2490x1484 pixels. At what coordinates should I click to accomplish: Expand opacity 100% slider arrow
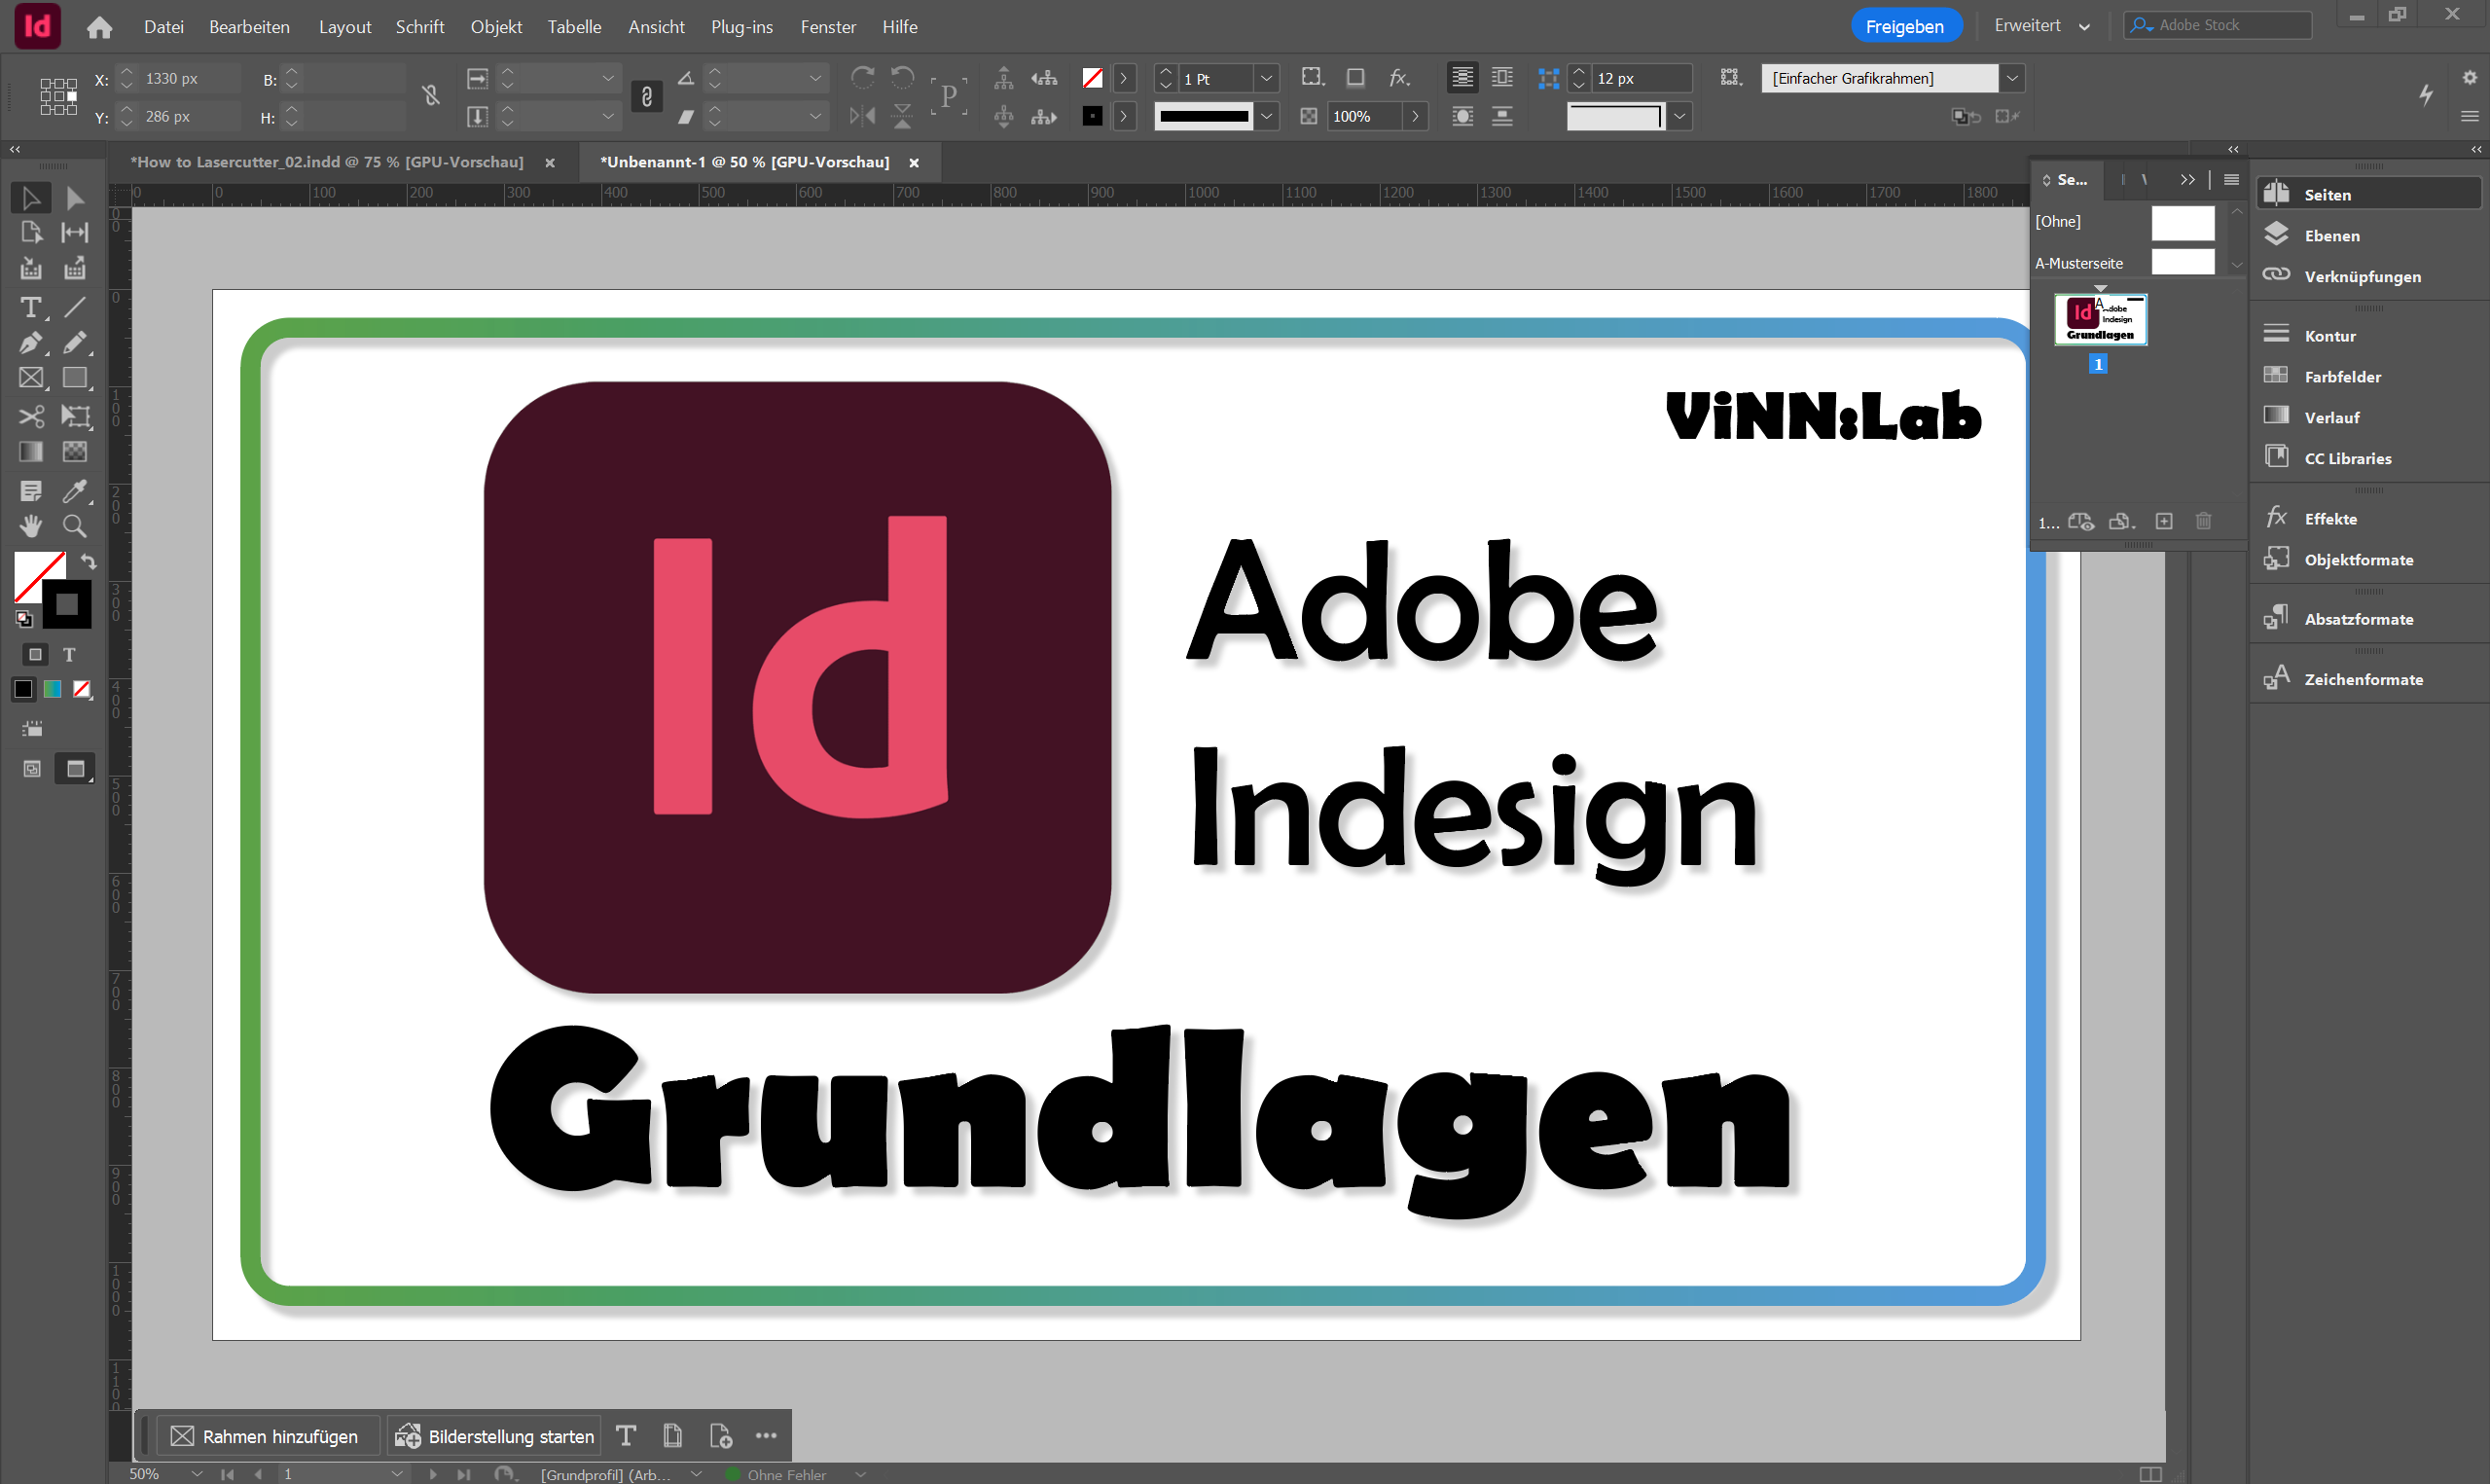(x=1415, y=116)
